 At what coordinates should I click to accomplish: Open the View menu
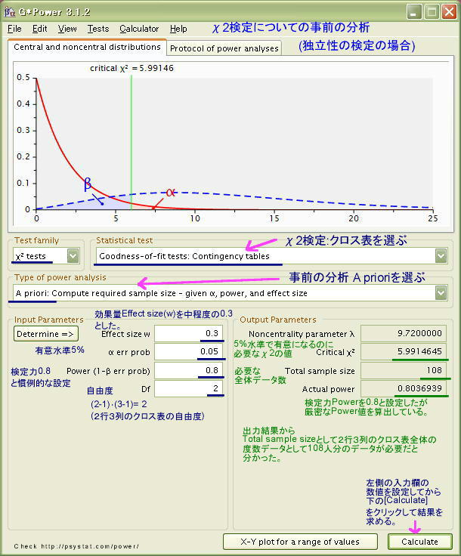(x=67, y=29)
